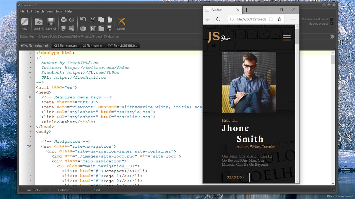Click the browser scrollbar down arrow
This screenshot has height=199, width=355.
click(x=297, y=181)
